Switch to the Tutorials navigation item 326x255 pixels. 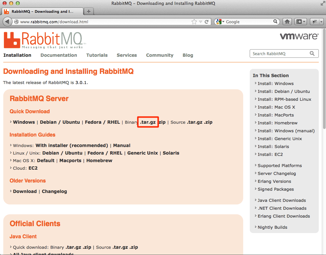pos(97,55)
